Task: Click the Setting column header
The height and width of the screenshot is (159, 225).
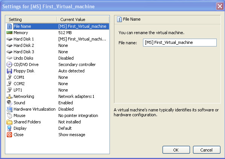Action: pyautogui.click(x=31, y=19)
